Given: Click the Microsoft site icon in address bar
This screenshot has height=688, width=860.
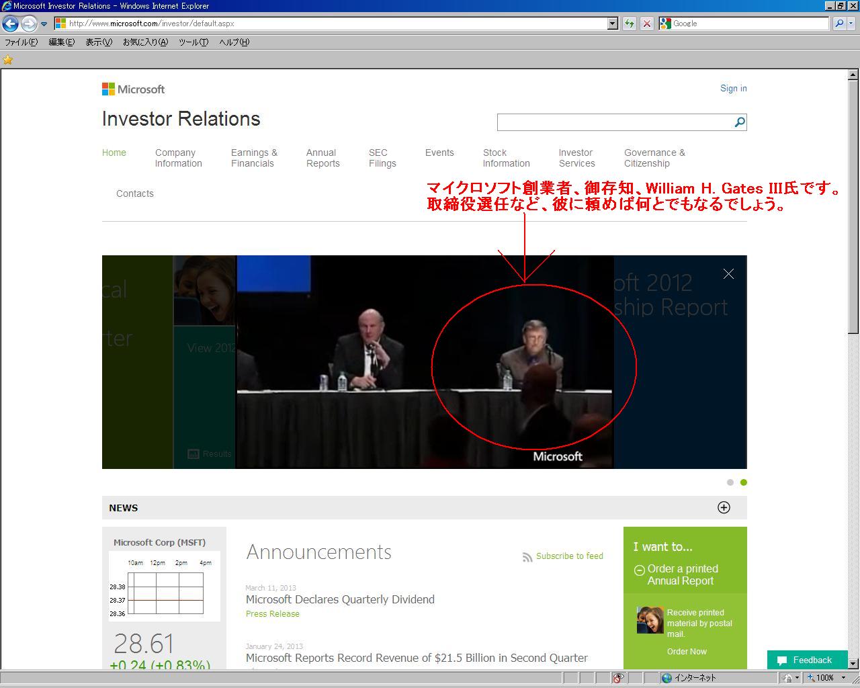Looking at the screenshot, I should point(60,24).
